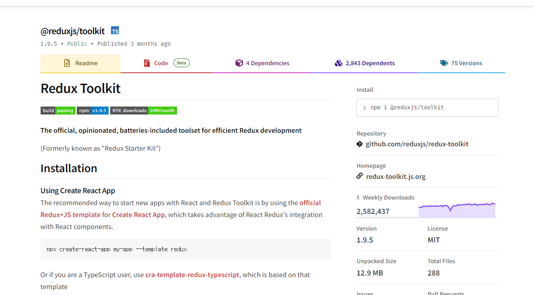Open the Create React App link
Image resolution: width=533 pixels, height=295 pixels.
138,215
